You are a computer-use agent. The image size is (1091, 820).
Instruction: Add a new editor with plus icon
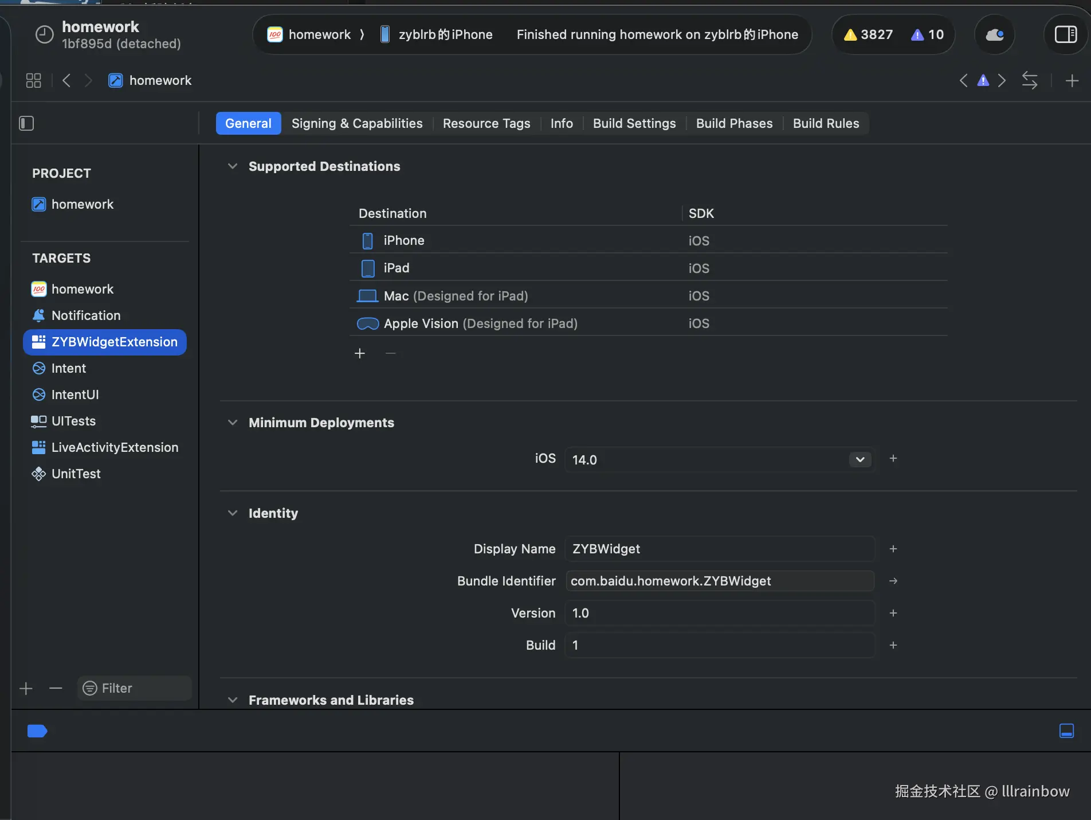pos(1072,80)
